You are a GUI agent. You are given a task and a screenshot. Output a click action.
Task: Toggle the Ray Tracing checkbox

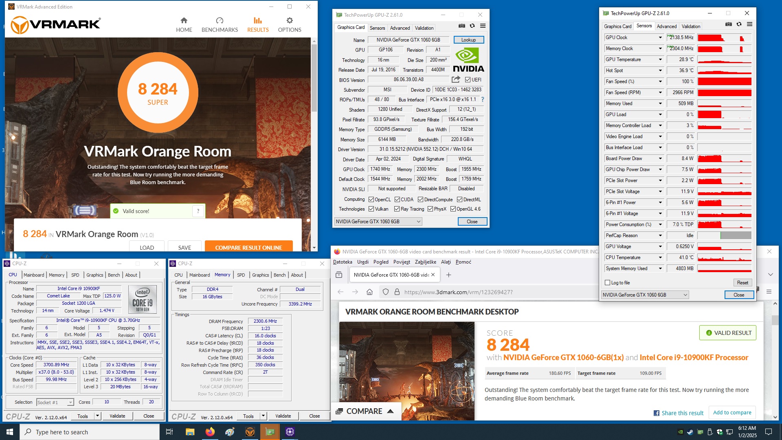(x=397, y=209)
